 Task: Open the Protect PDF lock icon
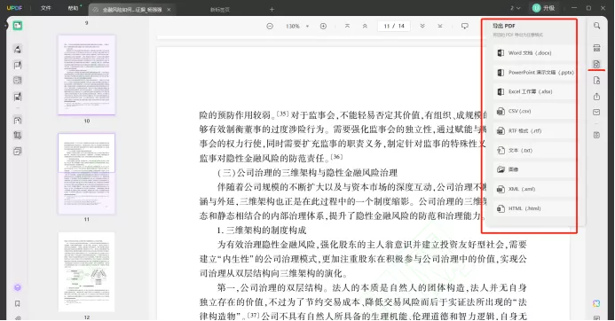click(x=596, y=81)
